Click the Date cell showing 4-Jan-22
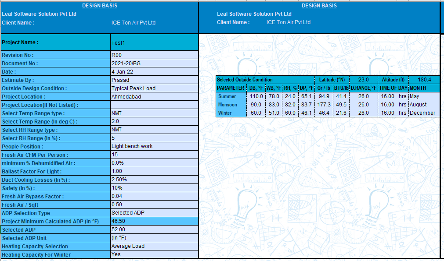 pyautogui.click(x=154, y=72)
